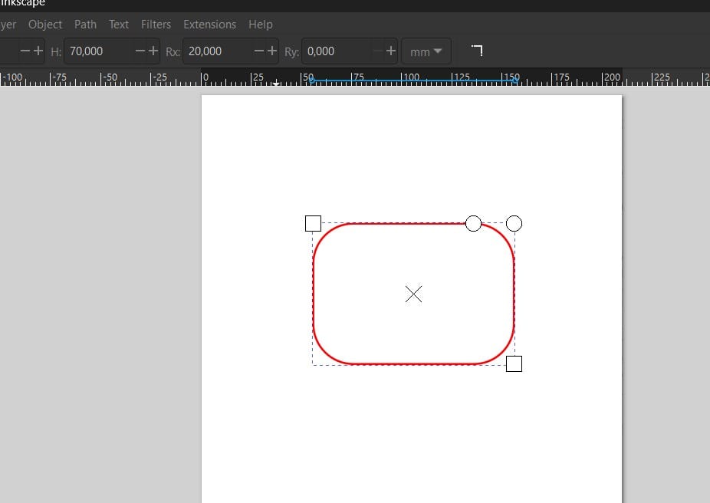Click the Rx radius input field
Image resolution: width=710 pixels, height=503 pixels.
tap(217, 51)
